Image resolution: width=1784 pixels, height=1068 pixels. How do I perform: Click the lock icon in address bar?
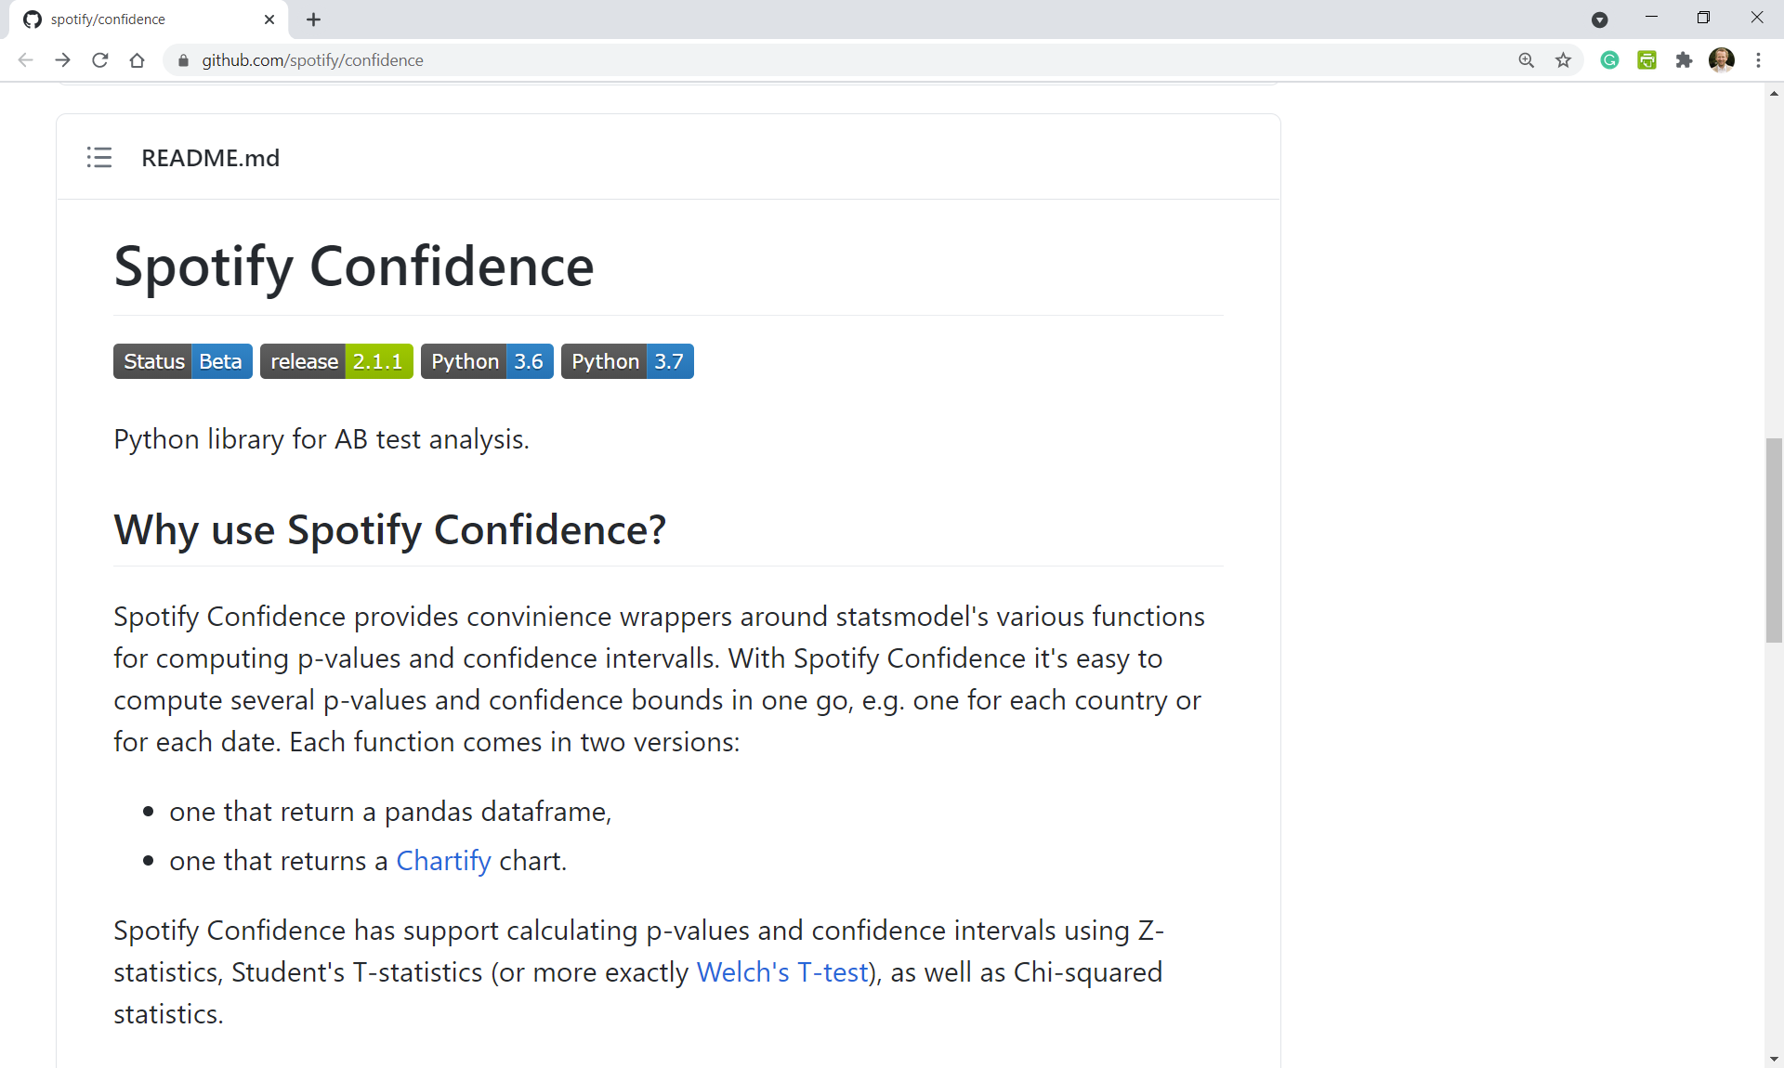point(183,60)
